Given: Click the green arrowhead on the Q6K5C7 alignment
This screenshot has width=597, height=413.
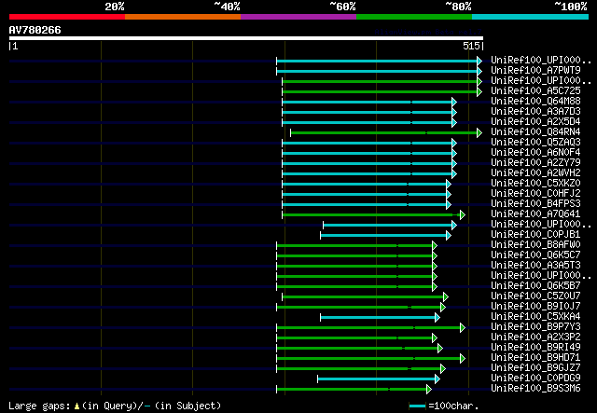Looking at the screenshot, I should (435, 255).
